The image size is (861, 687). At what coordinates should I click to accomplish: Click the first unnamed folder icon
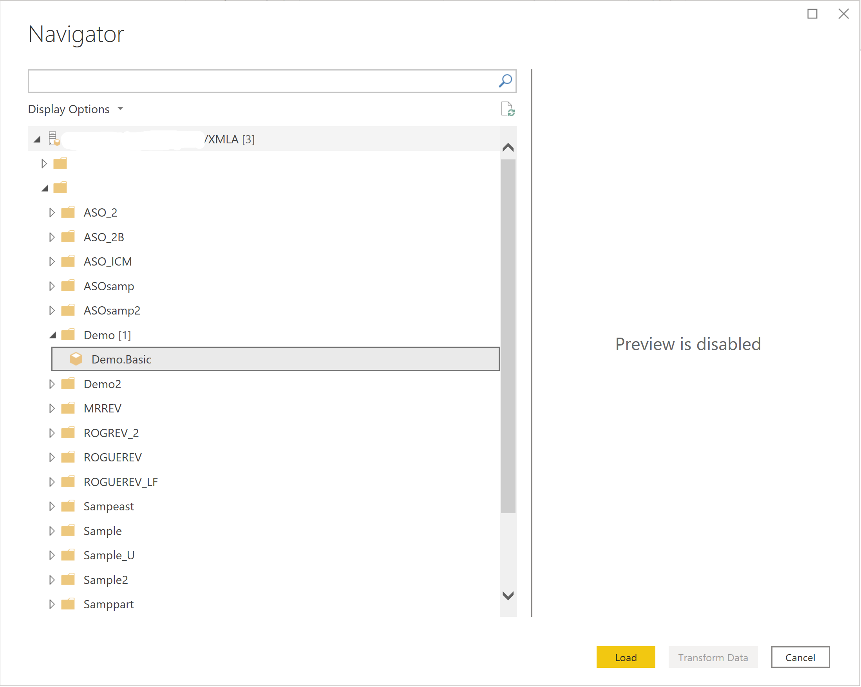61,163
